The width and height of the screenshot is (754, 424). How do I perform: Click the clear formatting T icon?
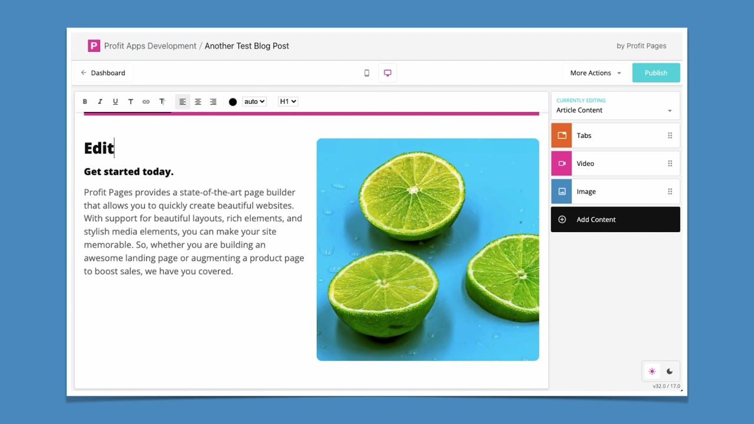(x=162, y=102)
